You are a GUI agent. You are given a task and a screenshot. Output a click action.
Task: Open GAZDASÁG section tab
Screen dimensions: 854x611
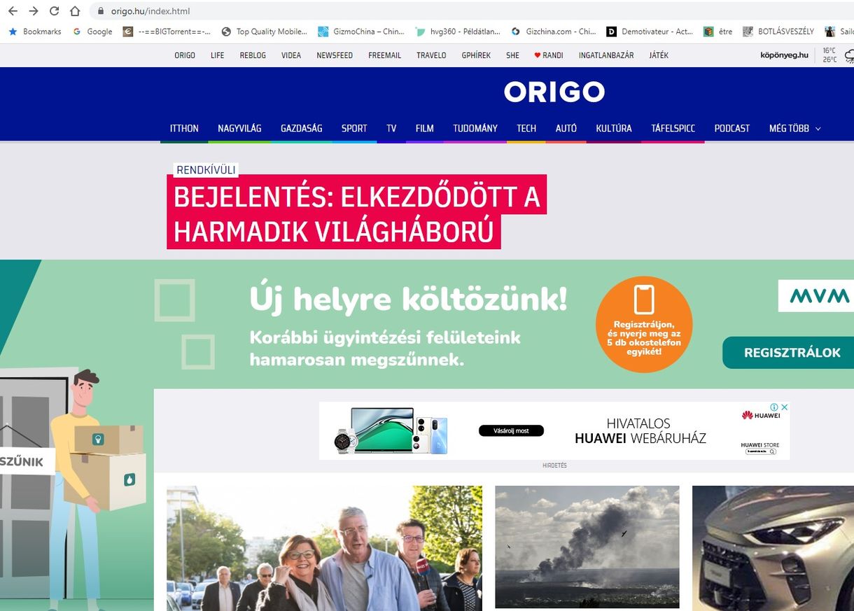point(302,128)
